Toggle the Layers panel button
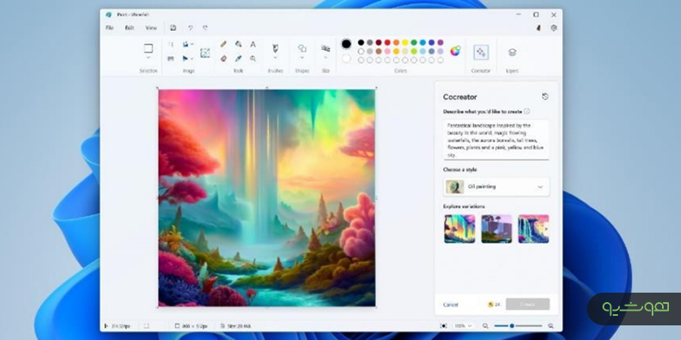The height and width of the screenshot is (340, 681). tap(512, 53)
